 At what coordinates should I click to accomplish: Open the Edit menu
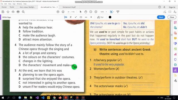pyautogui.click(x=6, y=4)
